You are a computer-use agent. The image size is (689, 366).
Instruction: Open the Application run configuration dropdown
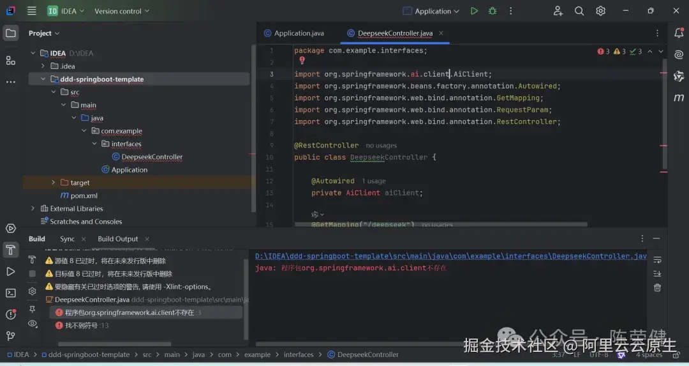[431, 11]
